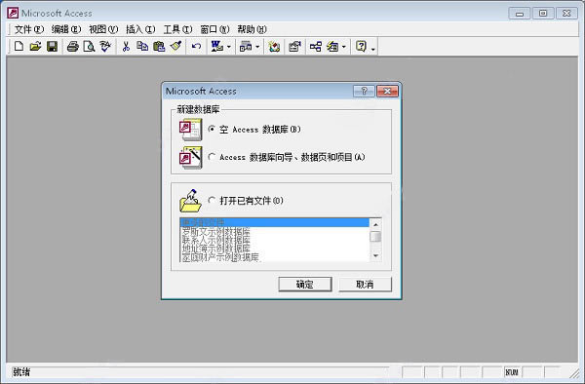Click the Cut scissors icon

(126, 46)
